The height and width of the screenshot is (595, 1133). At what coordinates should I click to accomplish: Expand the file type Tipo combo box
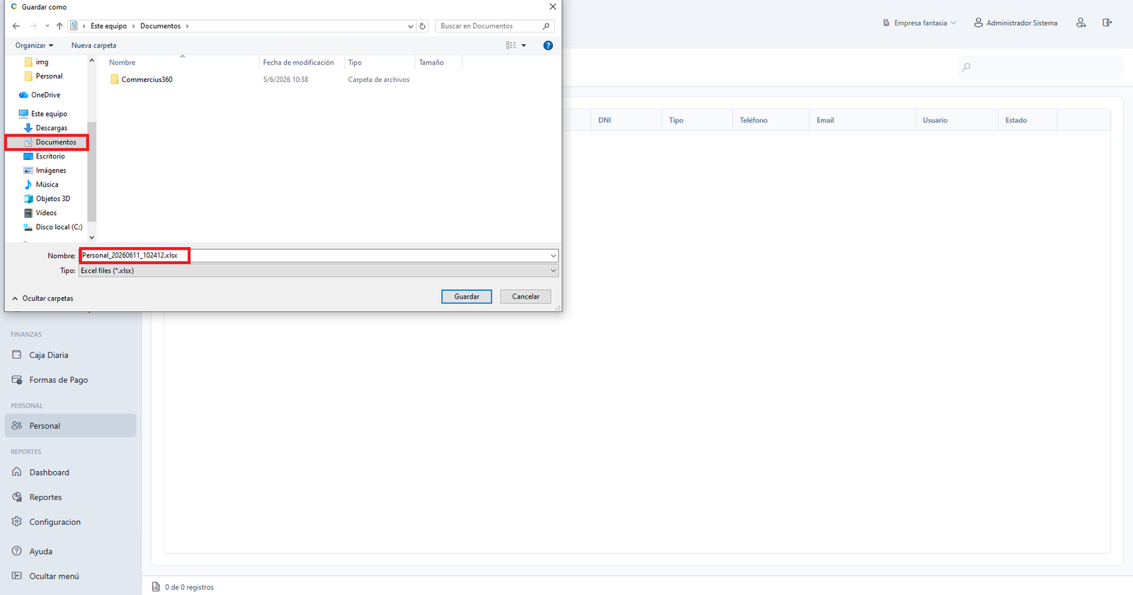(319, 270)
